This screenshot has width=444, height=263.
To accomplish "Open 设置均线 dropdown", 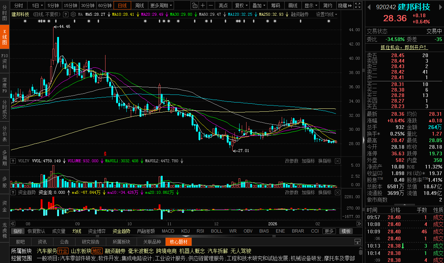I will point(327,14).
